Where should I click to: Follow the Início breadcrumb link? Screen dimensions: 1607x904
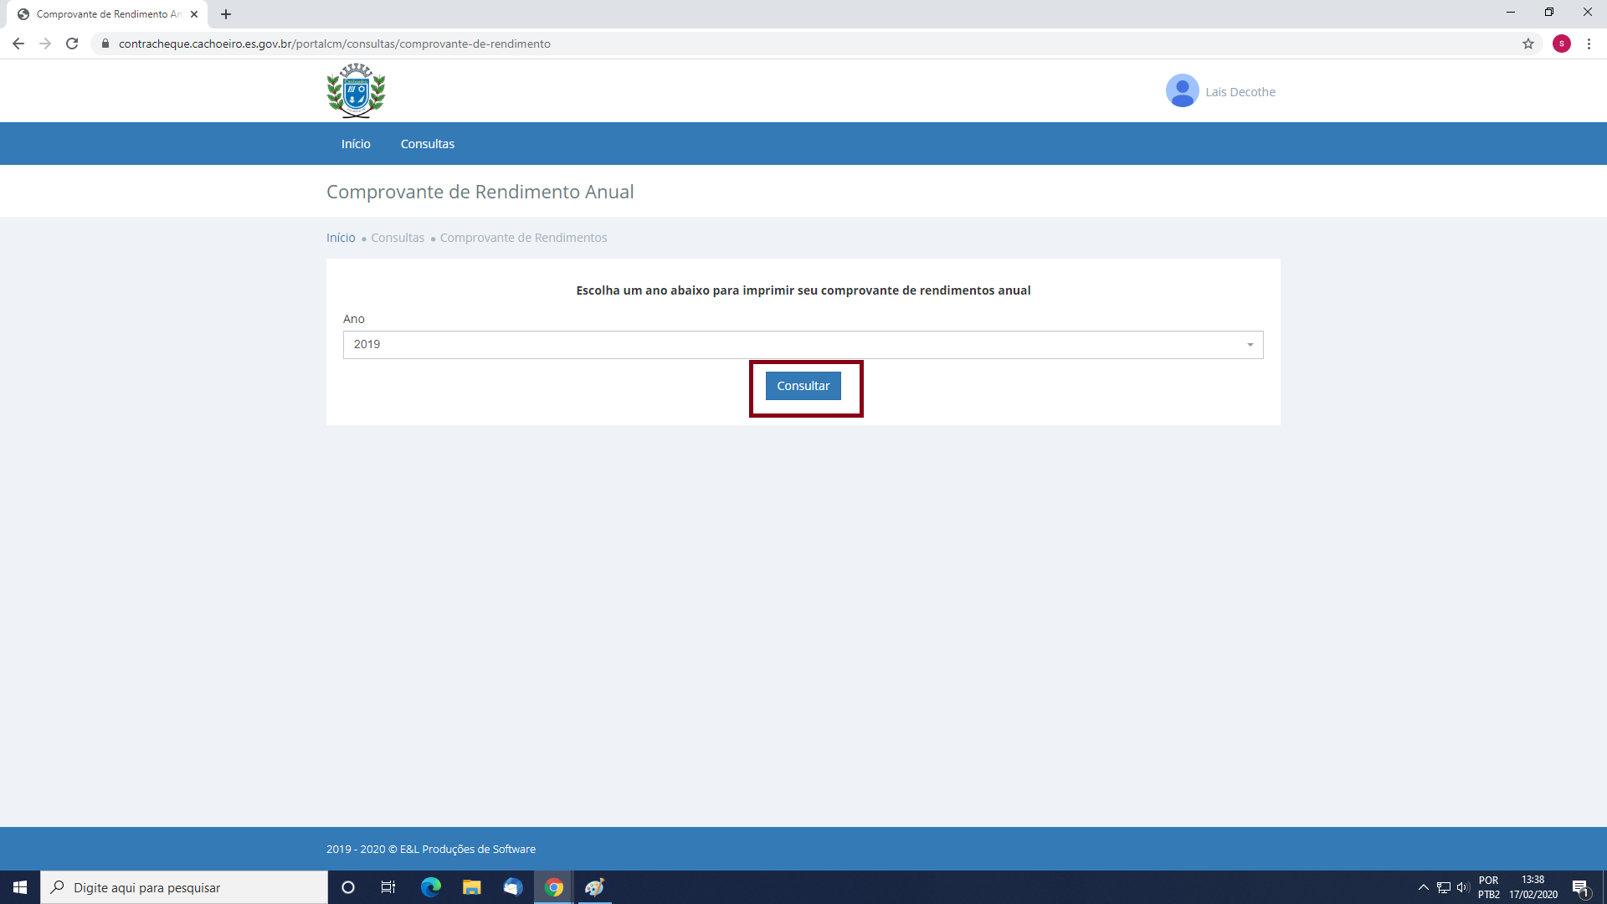tap(341, 238)
